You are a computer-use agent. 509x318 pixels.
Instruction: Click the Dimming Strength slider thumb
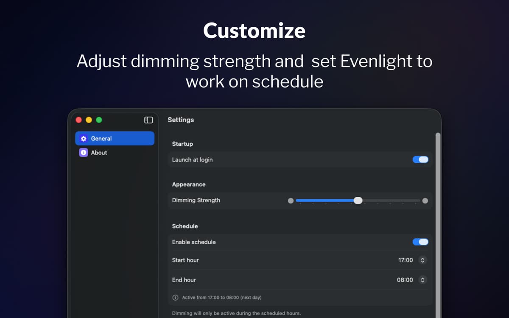(x=358, y=201)
